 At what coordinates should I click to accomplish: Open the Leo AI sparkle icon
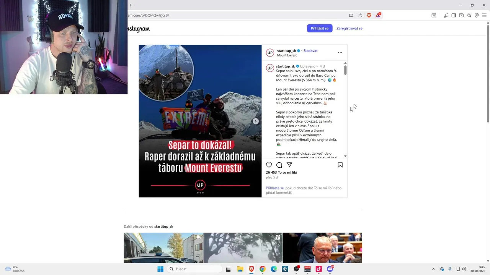[x=469, y=15]
